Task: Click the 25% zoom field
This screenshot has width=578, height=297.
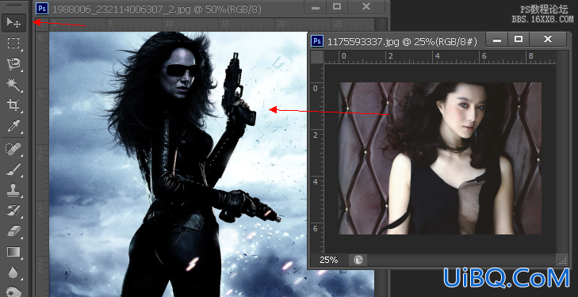Action: pyautogui.click(x=329, y=261)
